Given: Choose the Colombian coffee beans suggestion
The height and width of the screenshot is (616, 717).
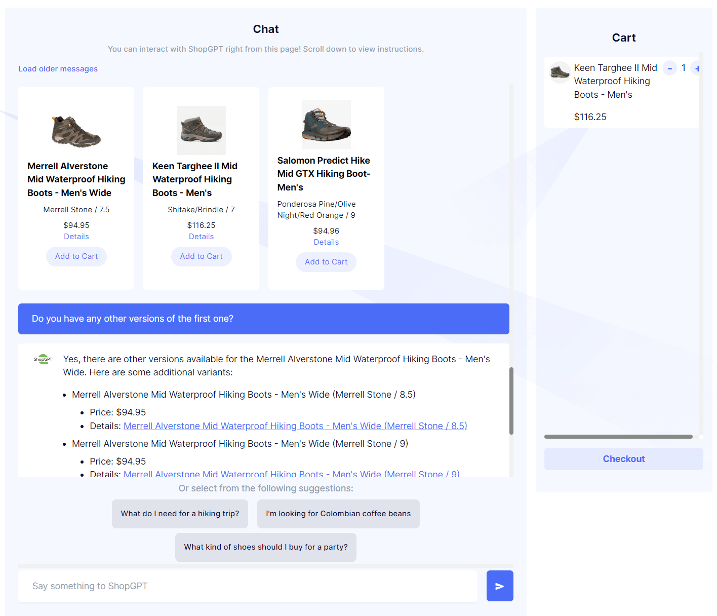Looking at the screenshot, I should pyautogui.click(x=338, y=514).
